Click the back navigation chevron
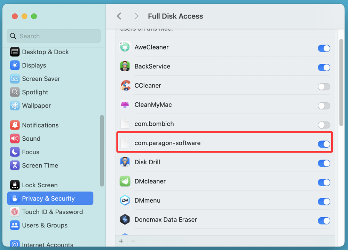This screenshot has width=348, height=250. (119, 16)
